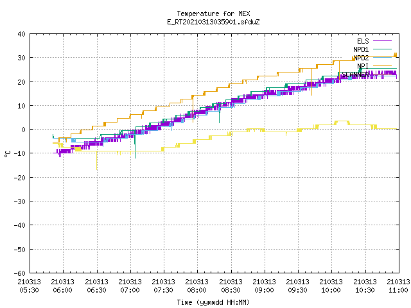Click the yellow SCANNER downward spike near 06:30

point(97,161)
